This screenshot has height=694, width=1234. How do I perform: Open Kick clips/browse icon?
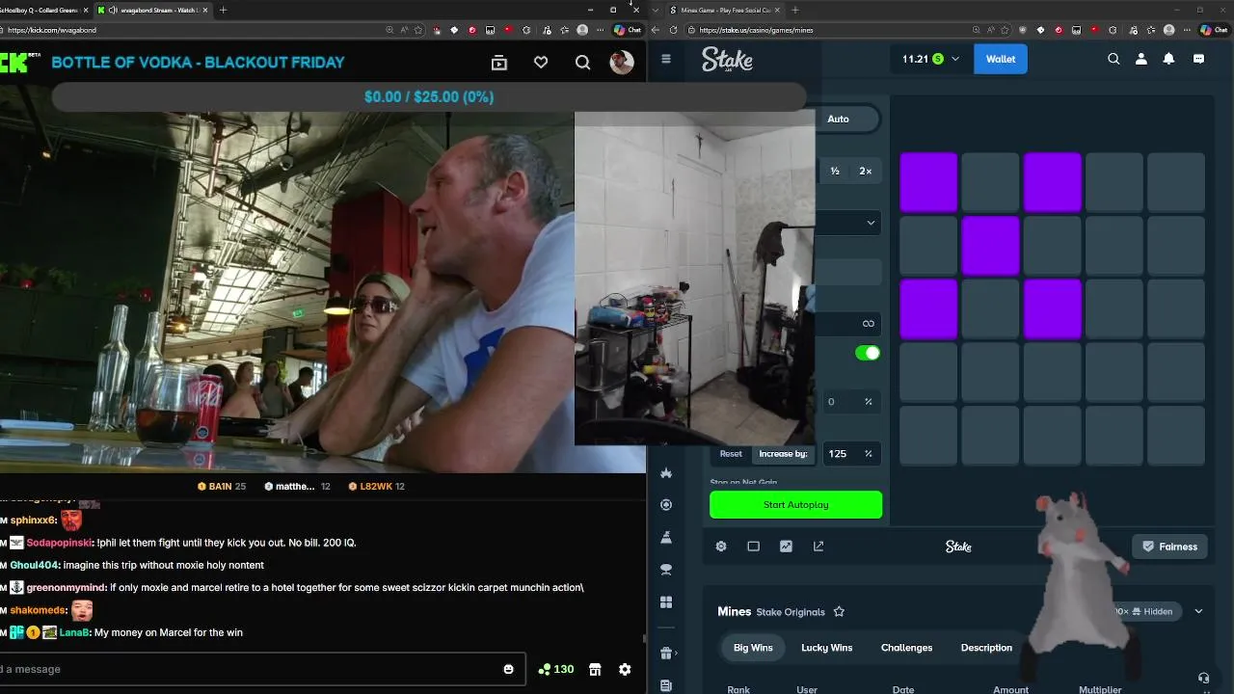(498, 63)
